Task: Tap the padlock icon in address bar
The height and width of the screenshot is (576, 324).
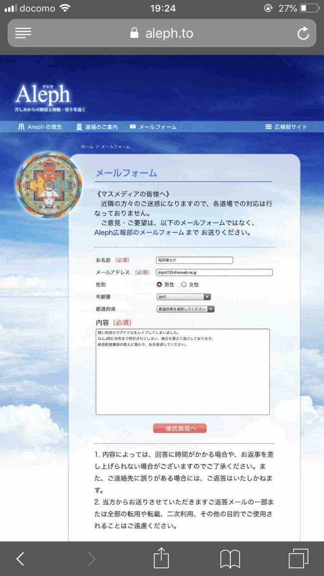Action: pos(134,33)
